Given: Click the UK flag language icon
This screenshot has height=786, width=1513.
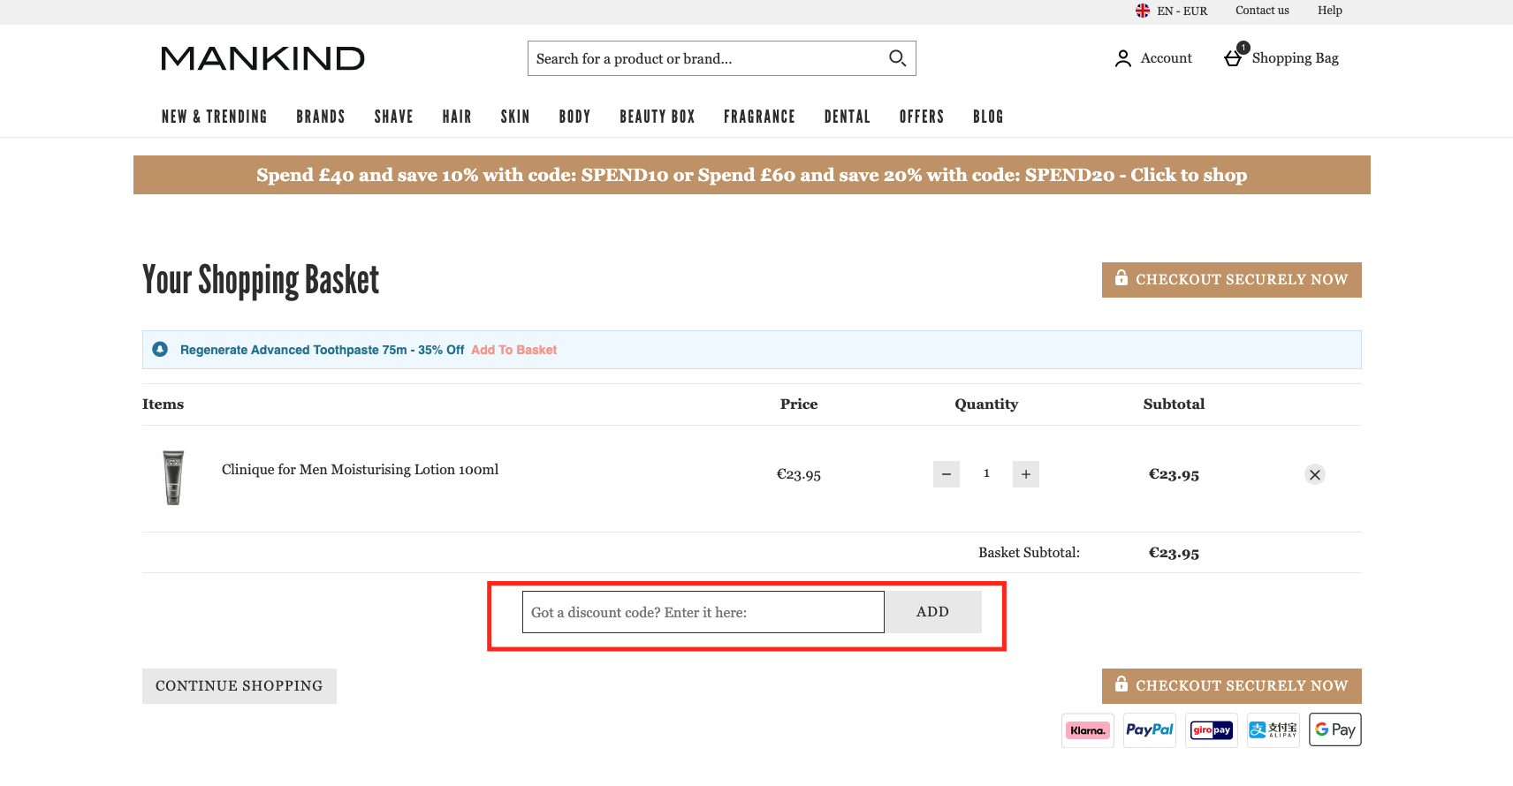Looking at the screenshot, I should coord(1143,11).
